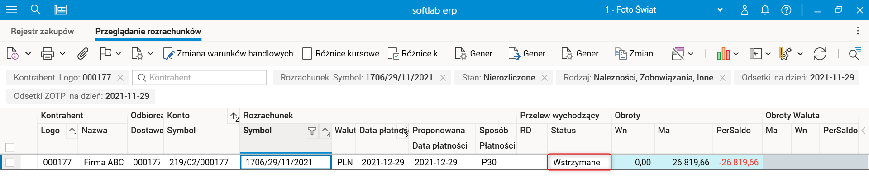
Task: Select the row checkbox for 000177
Action: coord(10,162)
